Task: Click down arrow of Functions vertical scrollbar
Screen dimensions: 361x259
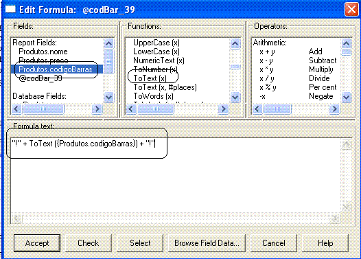Action: click(x=235, y=97)
